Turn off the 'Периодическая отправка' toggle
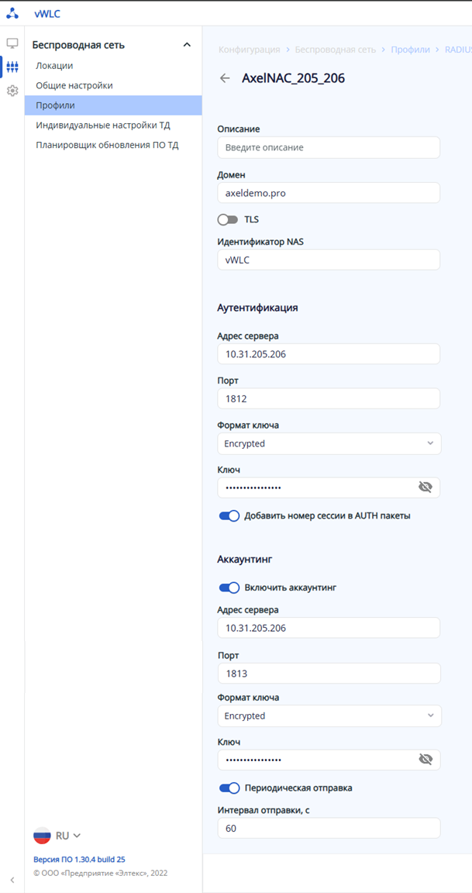 229,788
